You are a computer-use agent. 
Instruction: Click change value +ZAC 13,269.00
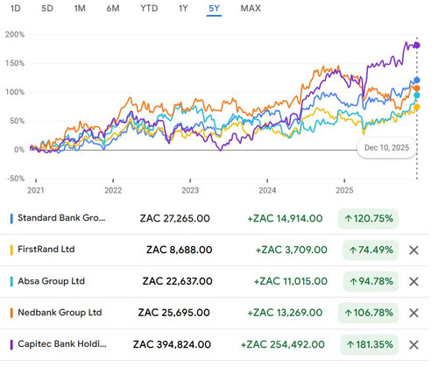285,313
